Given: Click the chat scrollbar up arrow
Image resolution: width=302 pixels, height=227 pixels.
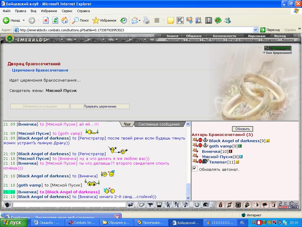Looking at the screenshot, I should [188, 124].
